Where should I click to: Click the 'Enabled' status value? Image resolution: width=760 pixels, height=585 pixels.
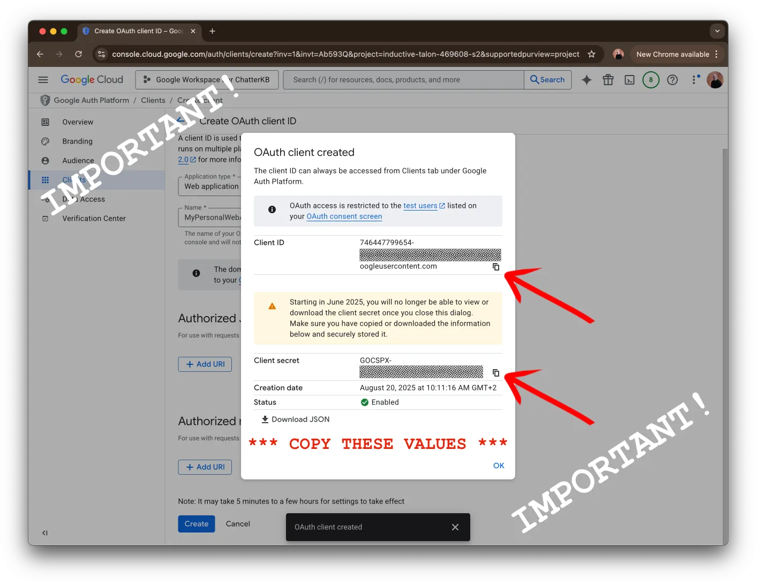click(385, 402)
